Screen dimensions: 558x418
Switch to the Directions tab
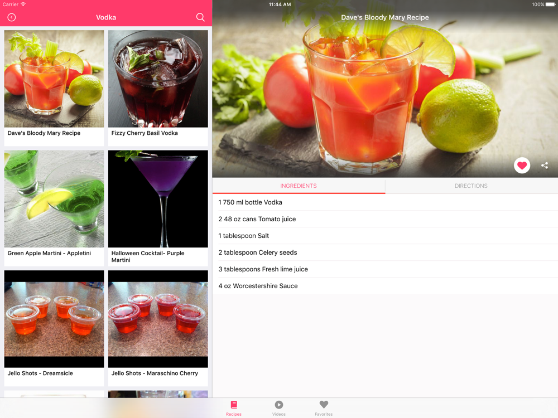(471, 186)
